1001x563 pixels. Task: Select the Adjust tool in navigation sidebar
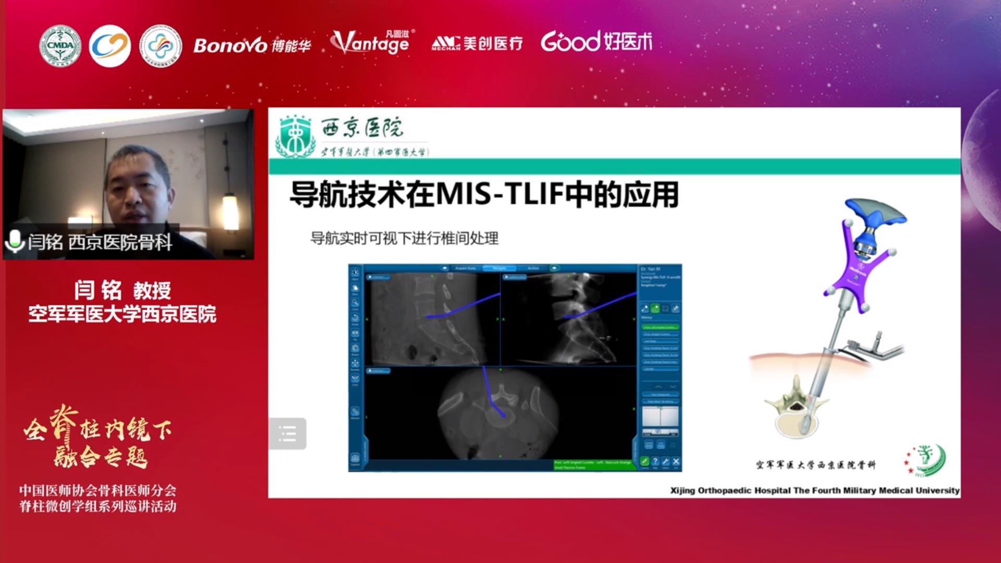pos(356,273)
